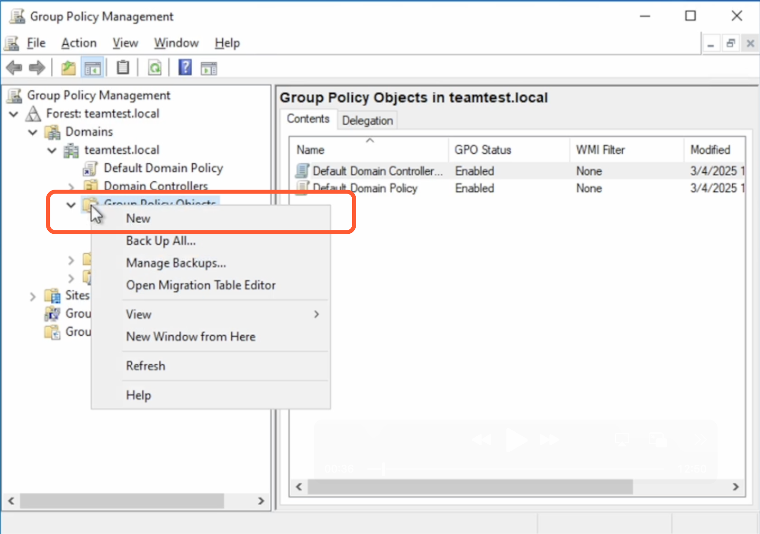Click the right pane horizontal scrollbar thumb
760x534 pixels.
tap(470, 487)
